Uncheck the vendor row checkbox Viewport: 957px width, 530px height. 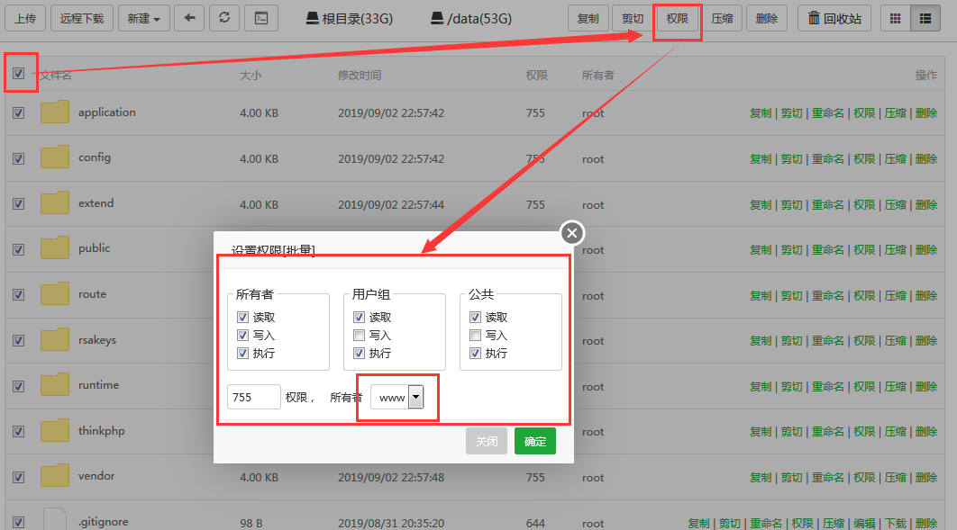pyautogui.click(x=18, y=477)
